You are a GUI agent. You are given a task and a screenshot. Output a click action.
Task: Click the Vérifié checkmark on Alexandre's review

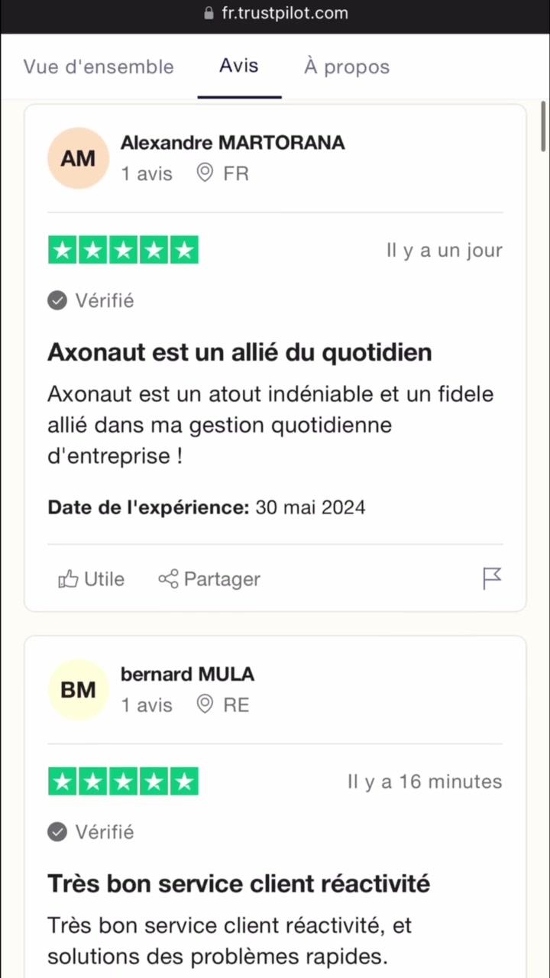[x=57, y=301]
